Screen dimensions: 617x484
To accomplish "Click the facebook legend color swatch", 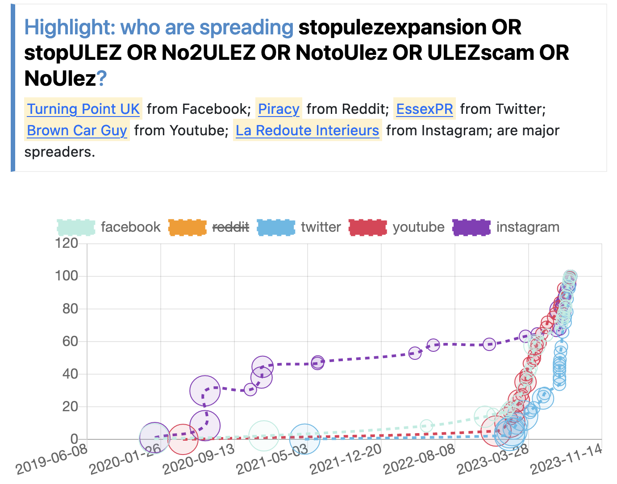I will point(76,227).
